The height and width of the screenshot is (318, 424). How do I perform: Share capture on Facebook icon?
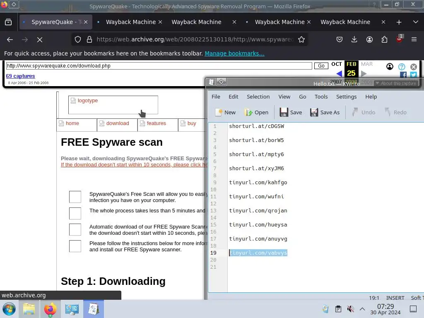[x=403, y=75]
